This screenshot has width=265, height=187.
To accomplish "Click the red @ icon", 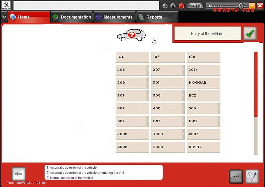I will click(181, 6).
